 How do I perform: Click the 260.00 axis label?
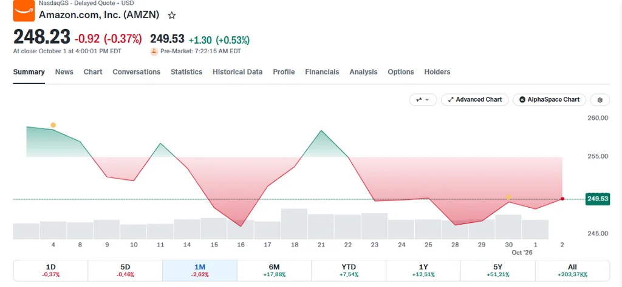pos(598,118)
